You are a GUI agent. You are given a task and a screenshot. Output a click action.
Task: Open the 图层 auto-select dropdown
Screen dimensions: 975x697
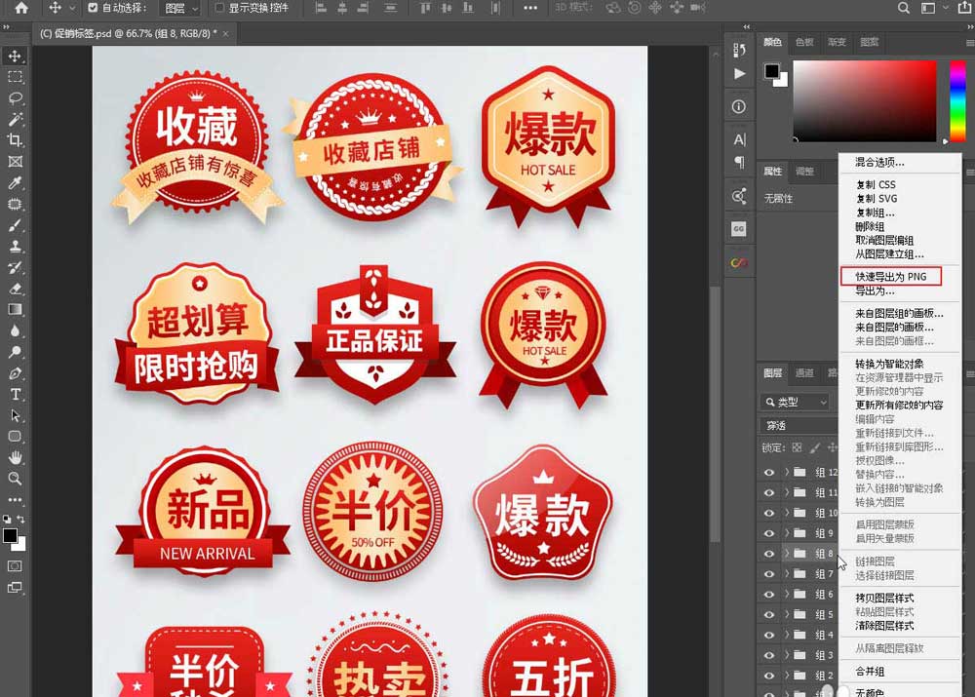tap(180, 8)
